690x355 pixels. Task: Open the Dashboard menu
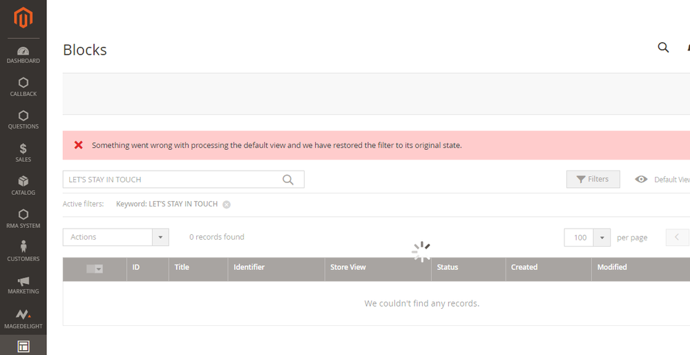[23, 55]
